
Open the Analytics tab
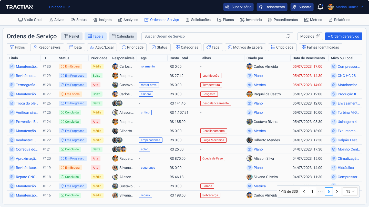(x=128, y=20)
